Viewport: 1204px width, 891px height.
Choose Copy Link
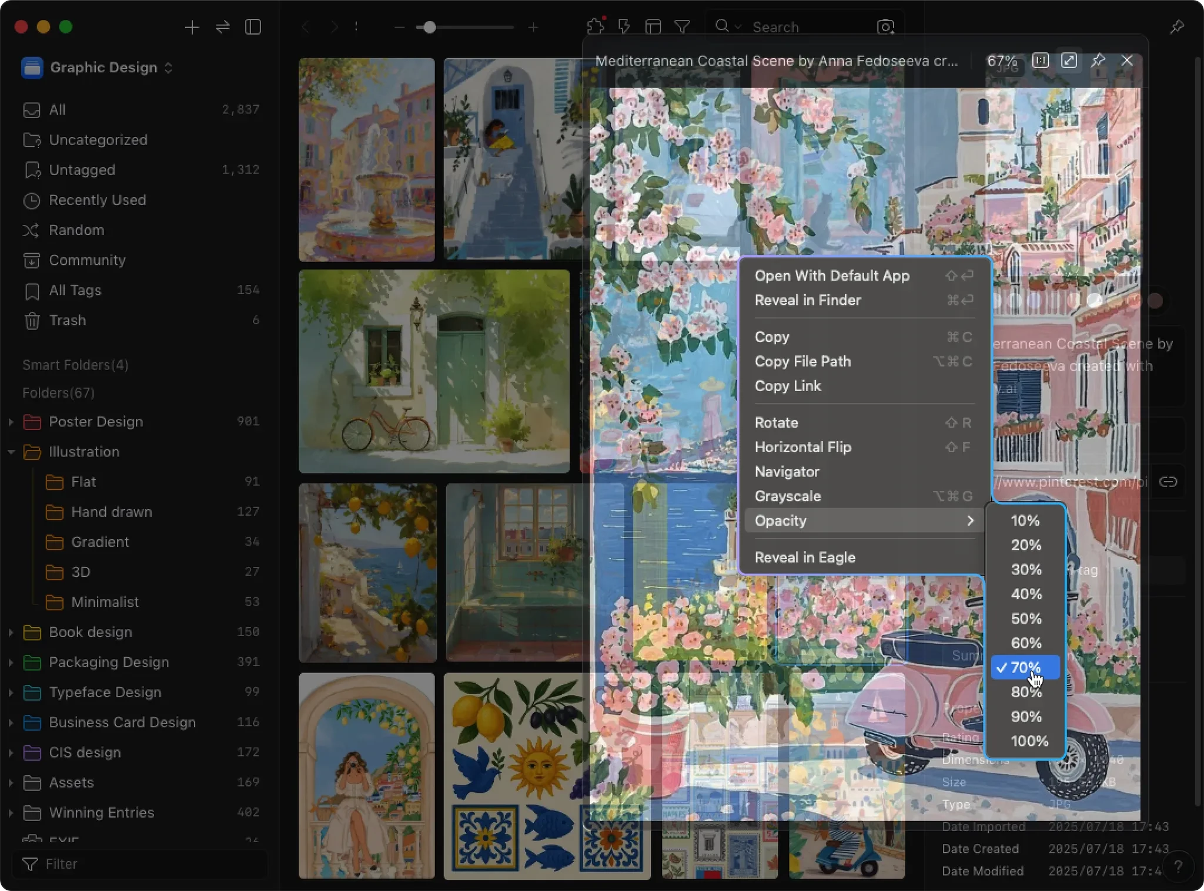coord(864,386)
